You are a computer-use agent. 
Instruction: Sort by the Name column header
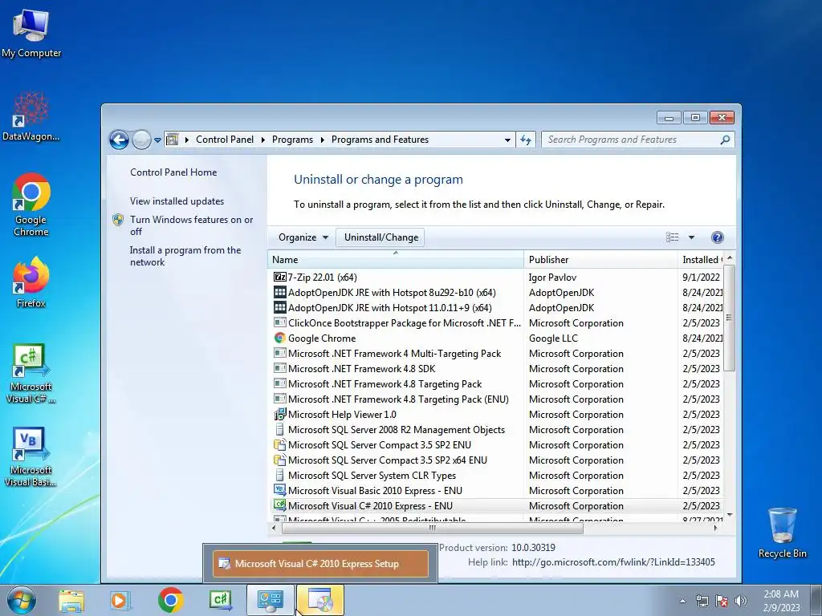(x=395, y=259)
